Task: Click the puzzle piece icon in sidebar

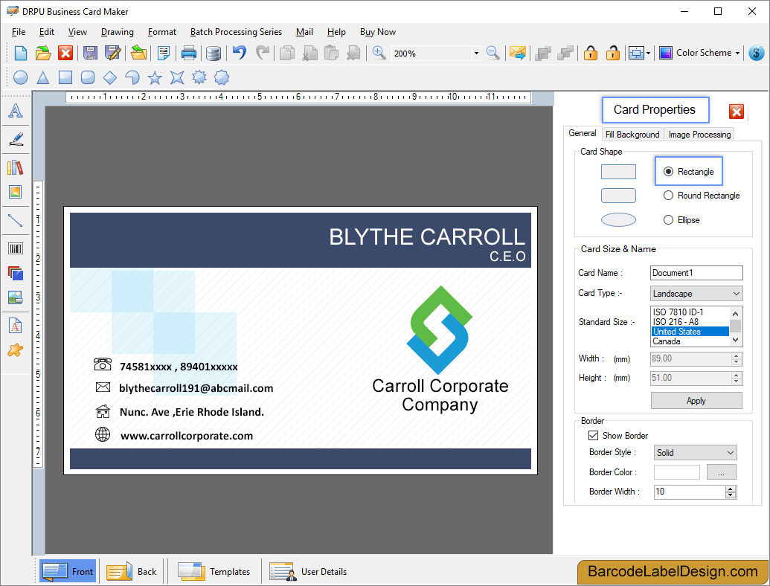Action: click(x=16, y=350)
